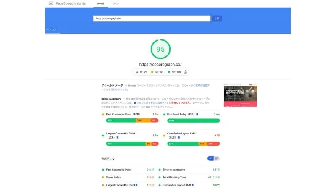
Task: Click the green circle 90–100 legend icon
Action: tap(169, 72)
